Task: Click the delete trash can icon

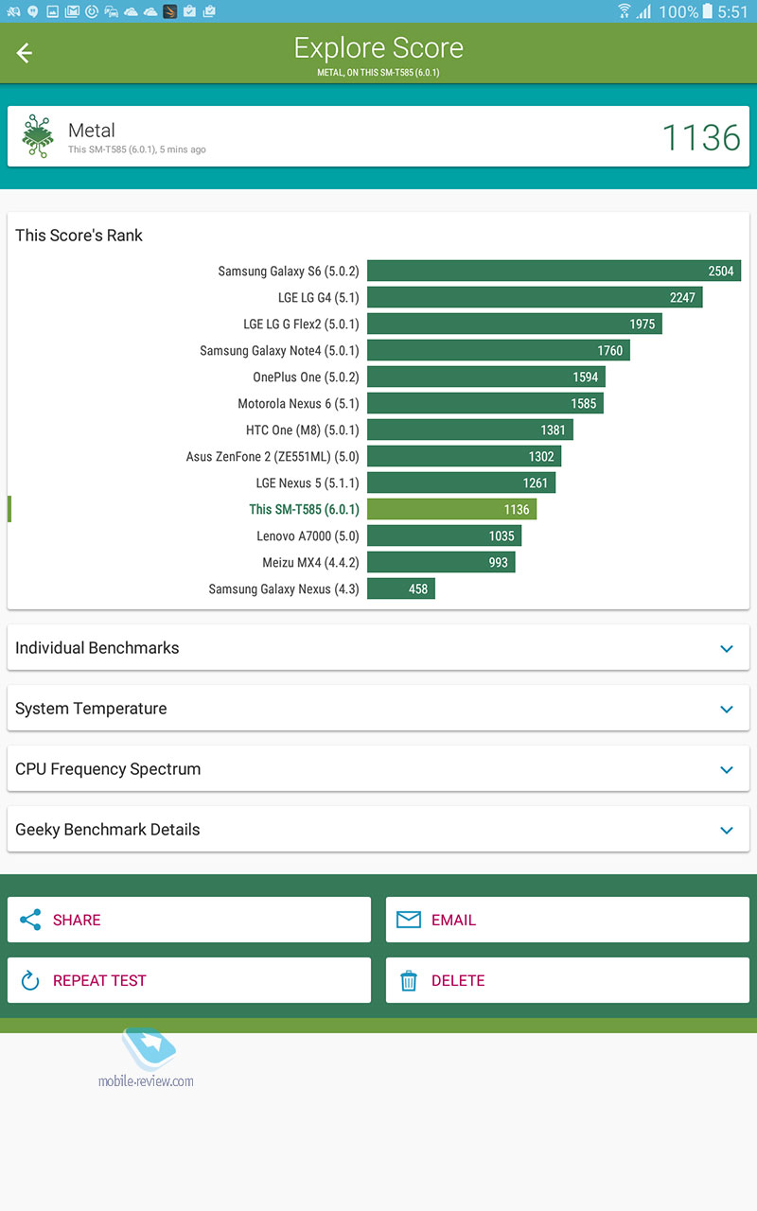Action: click(409, 980)
